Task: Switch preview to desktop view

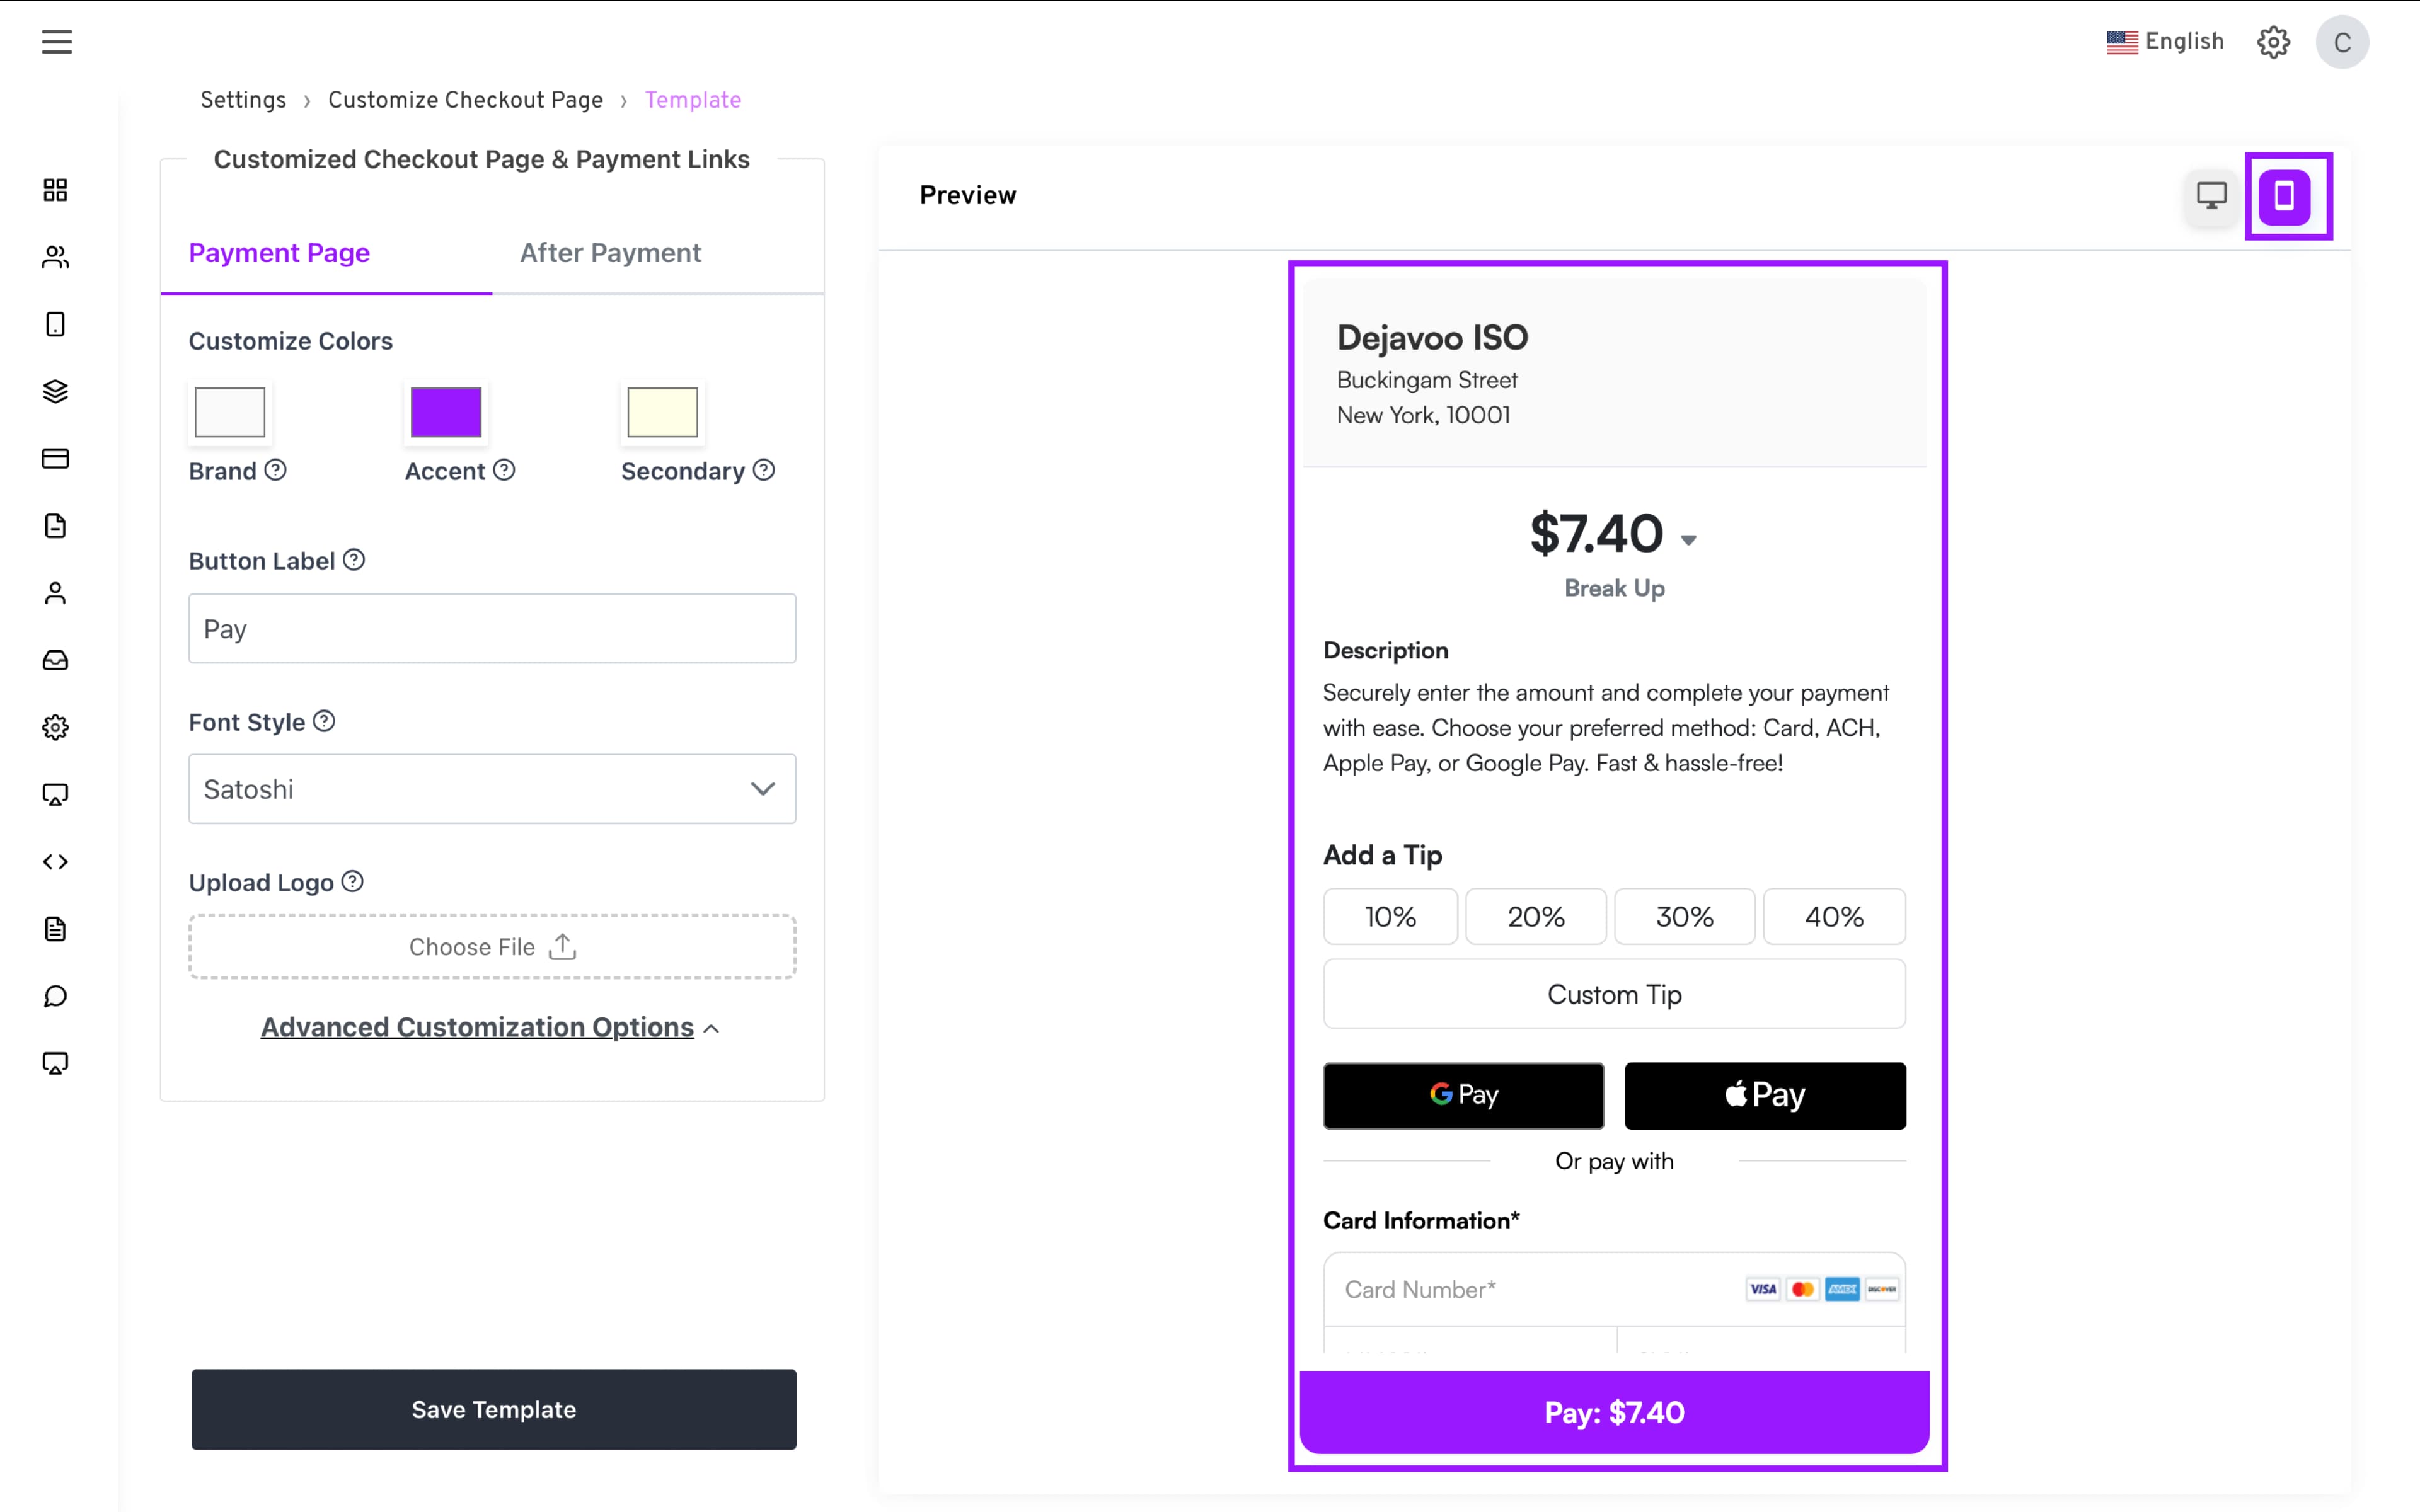Action: click(x=2211, y=195)
